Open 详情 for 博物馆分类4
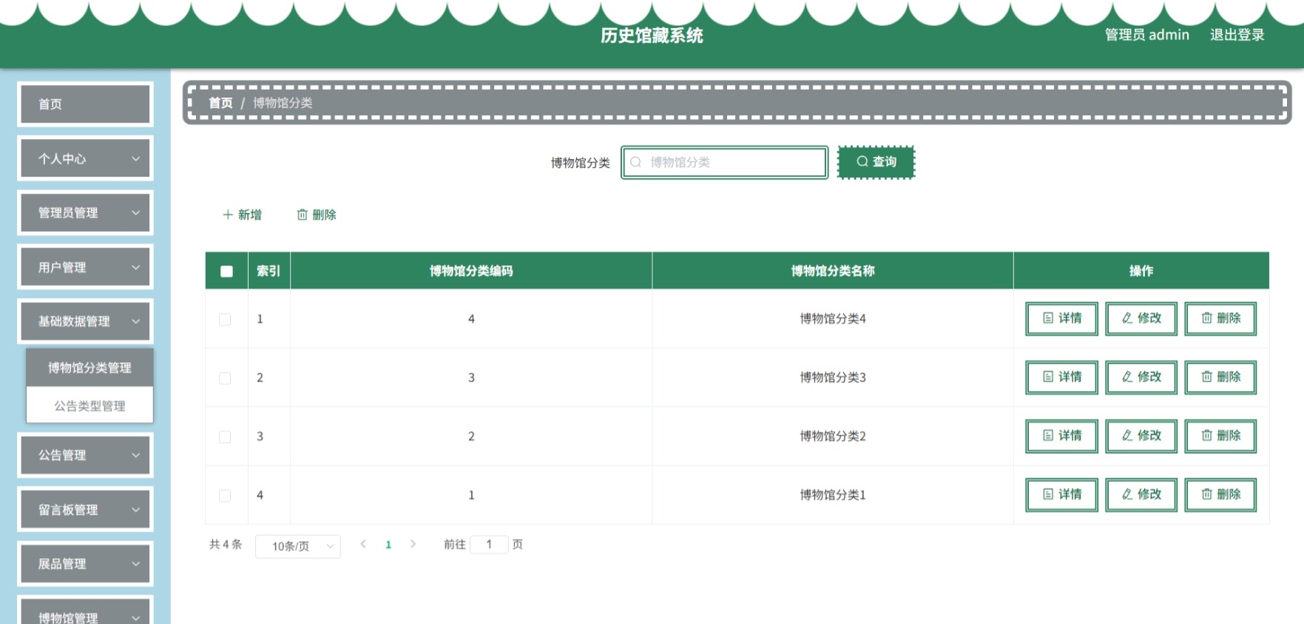1304x624 pixels. pos(1061,319)
